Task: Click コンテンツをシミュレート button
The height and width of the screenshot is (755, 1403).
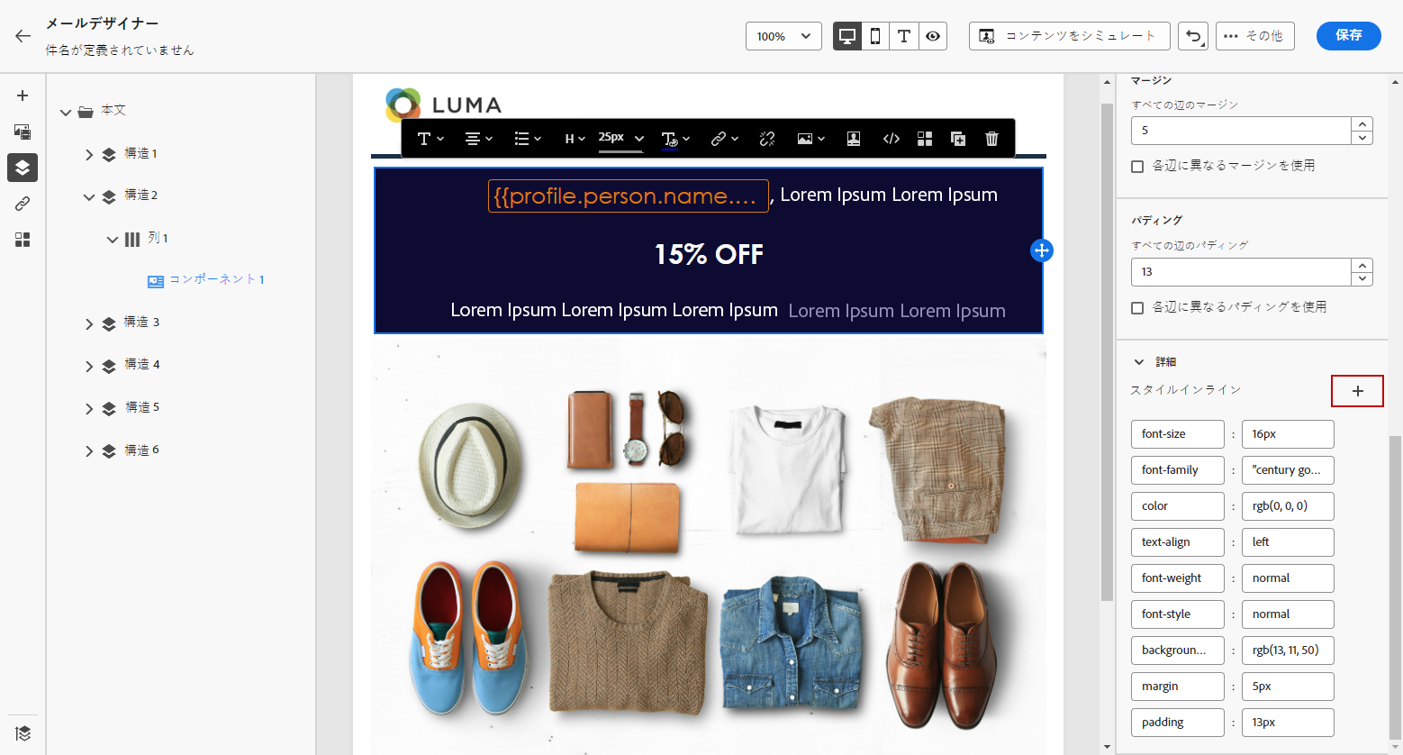Action: click(1069, 36)
